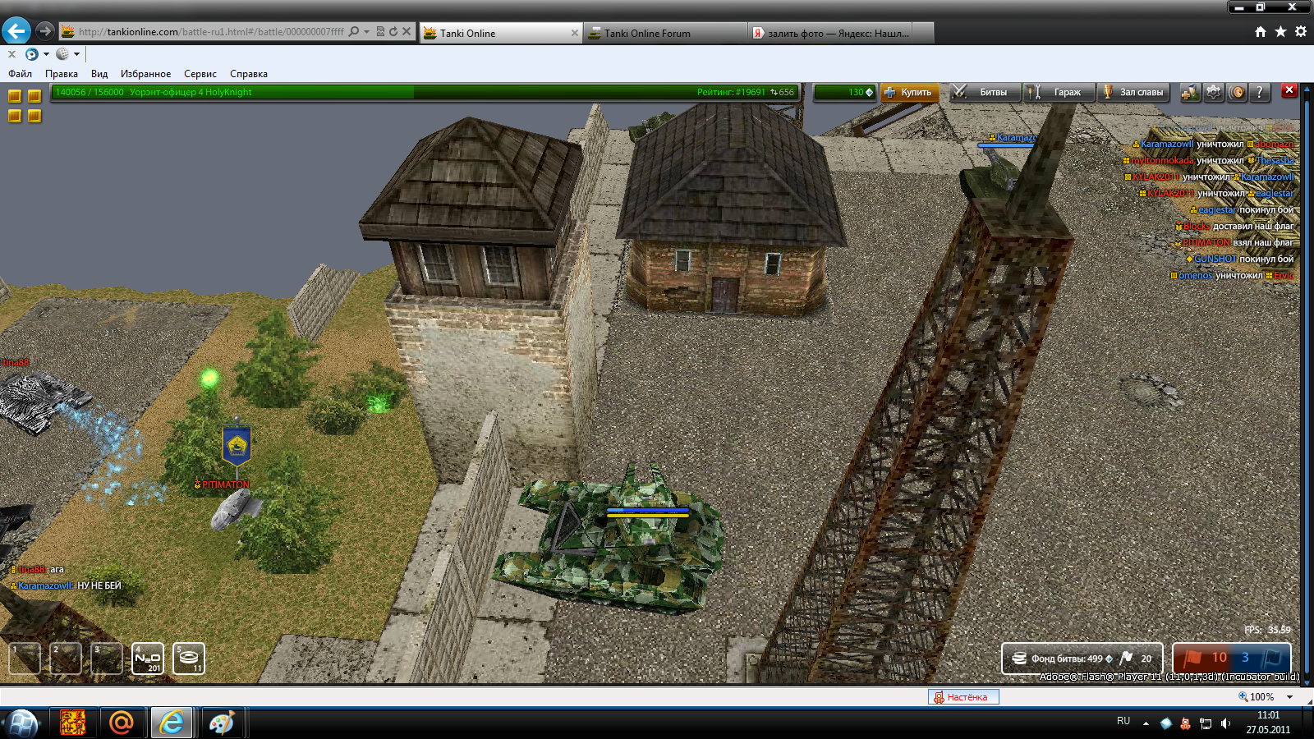1314x739 pixels.
Task: Click the grey globe toolbar icon
Action: point(62,54)
